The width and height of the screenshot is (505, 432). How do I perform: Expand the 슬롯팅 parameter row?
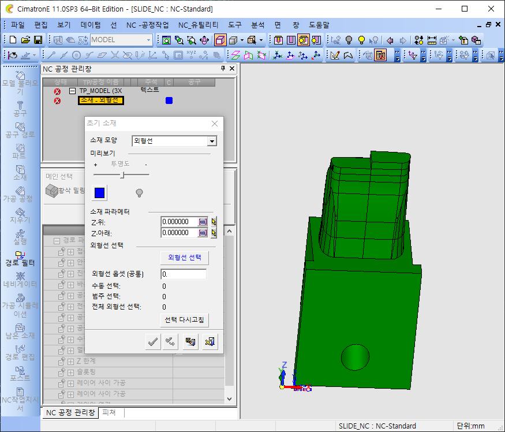tap(71, 373)
